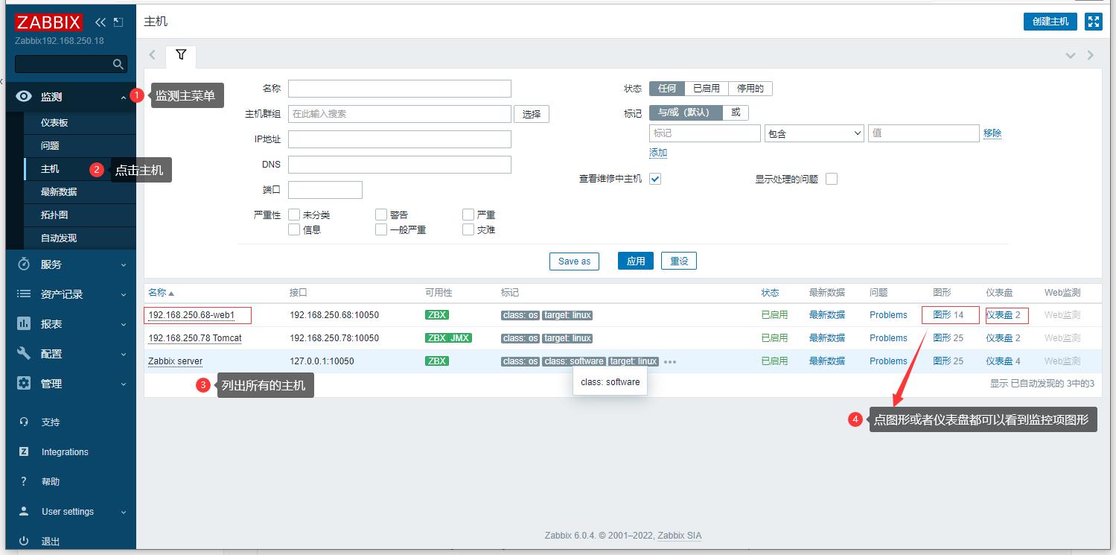Viewport: 1116px width, 555px height.
Task: Click the 重设 filter button
Action: [x=679, y=261]
